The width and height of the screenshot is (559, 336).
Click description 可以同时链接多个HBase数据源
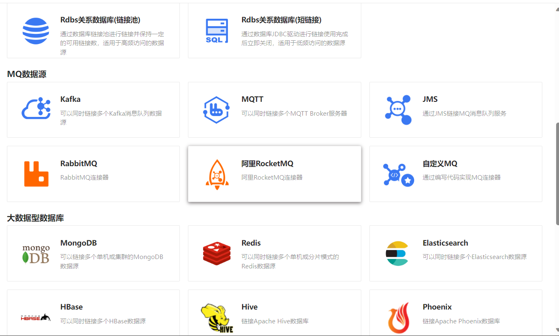tap(103, 321)
